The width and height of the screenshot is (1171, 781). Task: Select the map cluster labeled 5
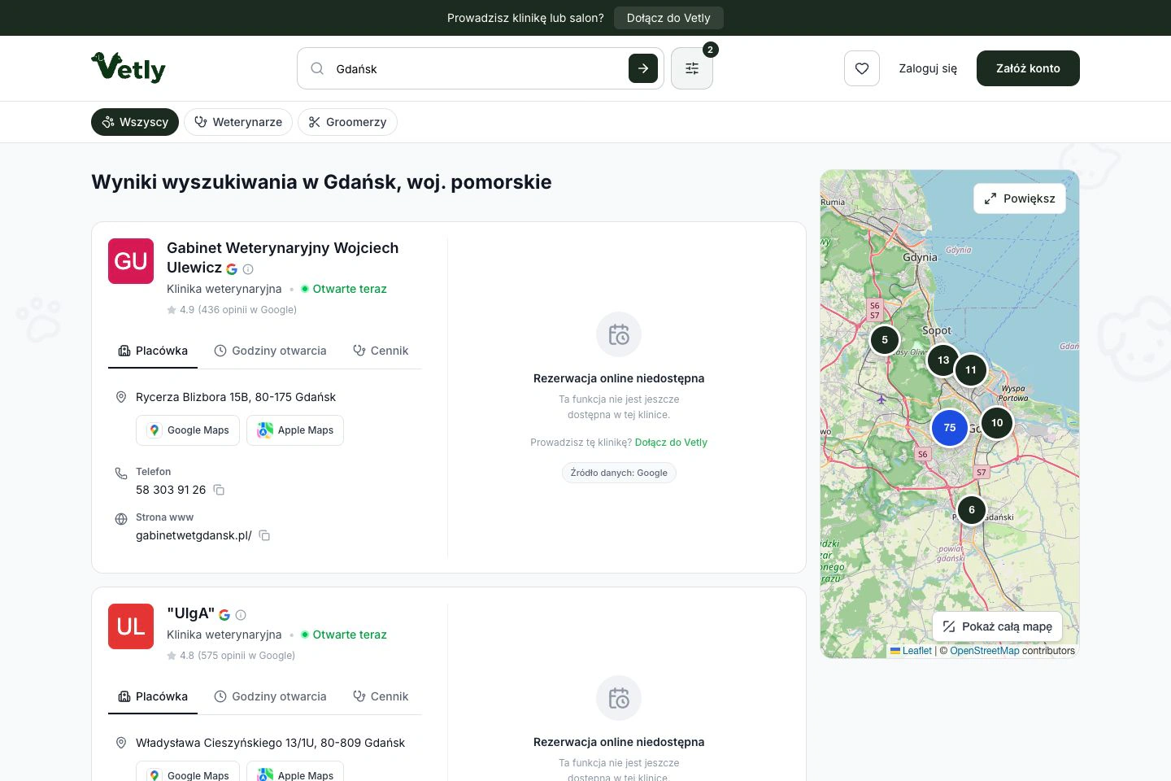pyautogui.click(x=885, y=340)
